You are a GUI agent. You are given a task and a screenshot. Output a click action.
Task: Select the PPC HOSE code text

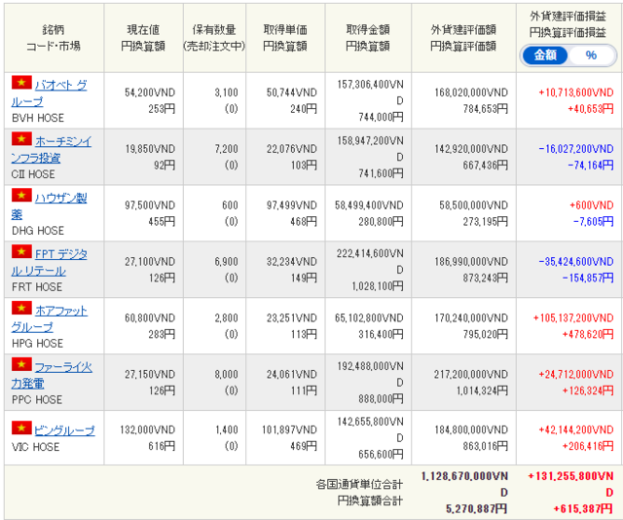coord(37,400)
